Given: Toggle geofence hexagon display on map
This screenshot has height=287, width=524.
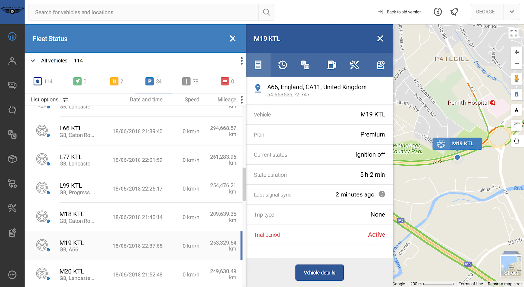Looking at the screenshot, I should click(516, 141).
